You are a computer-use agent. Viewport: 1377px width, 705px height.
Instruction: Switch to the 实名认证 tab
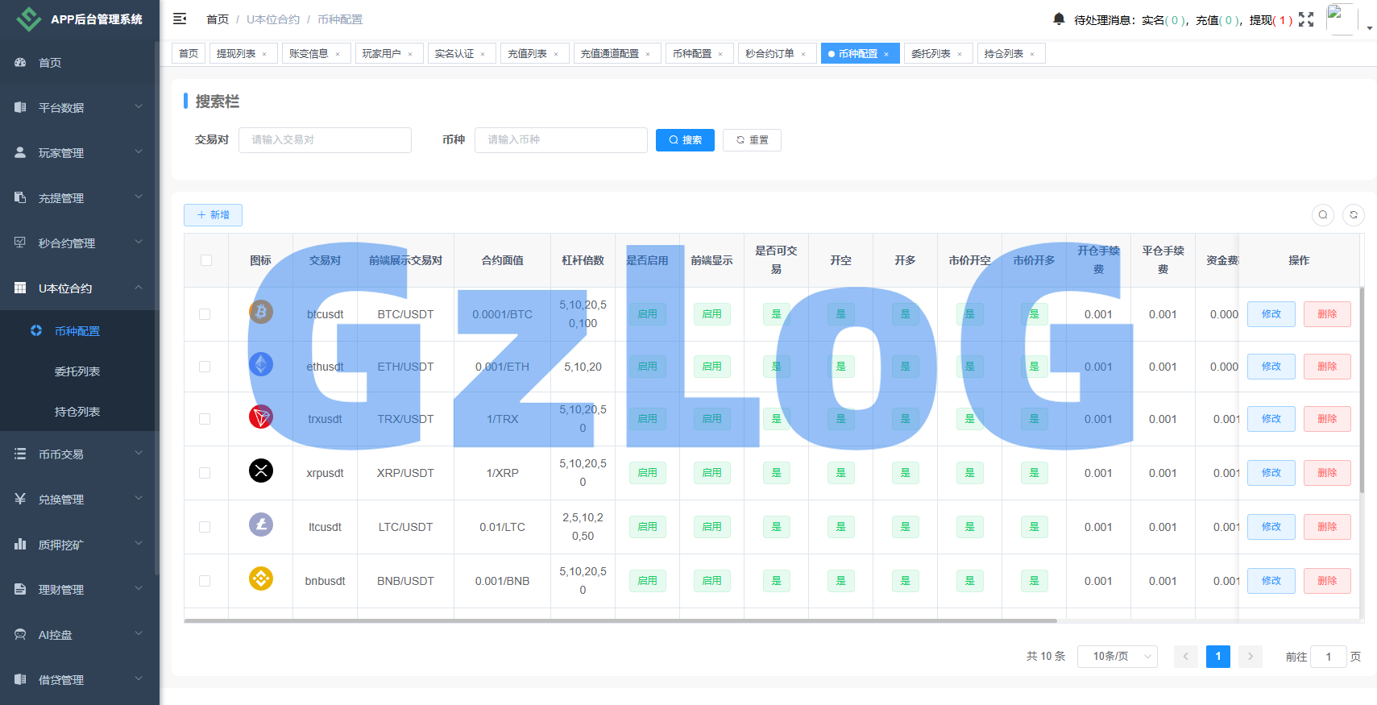[462, 53]
